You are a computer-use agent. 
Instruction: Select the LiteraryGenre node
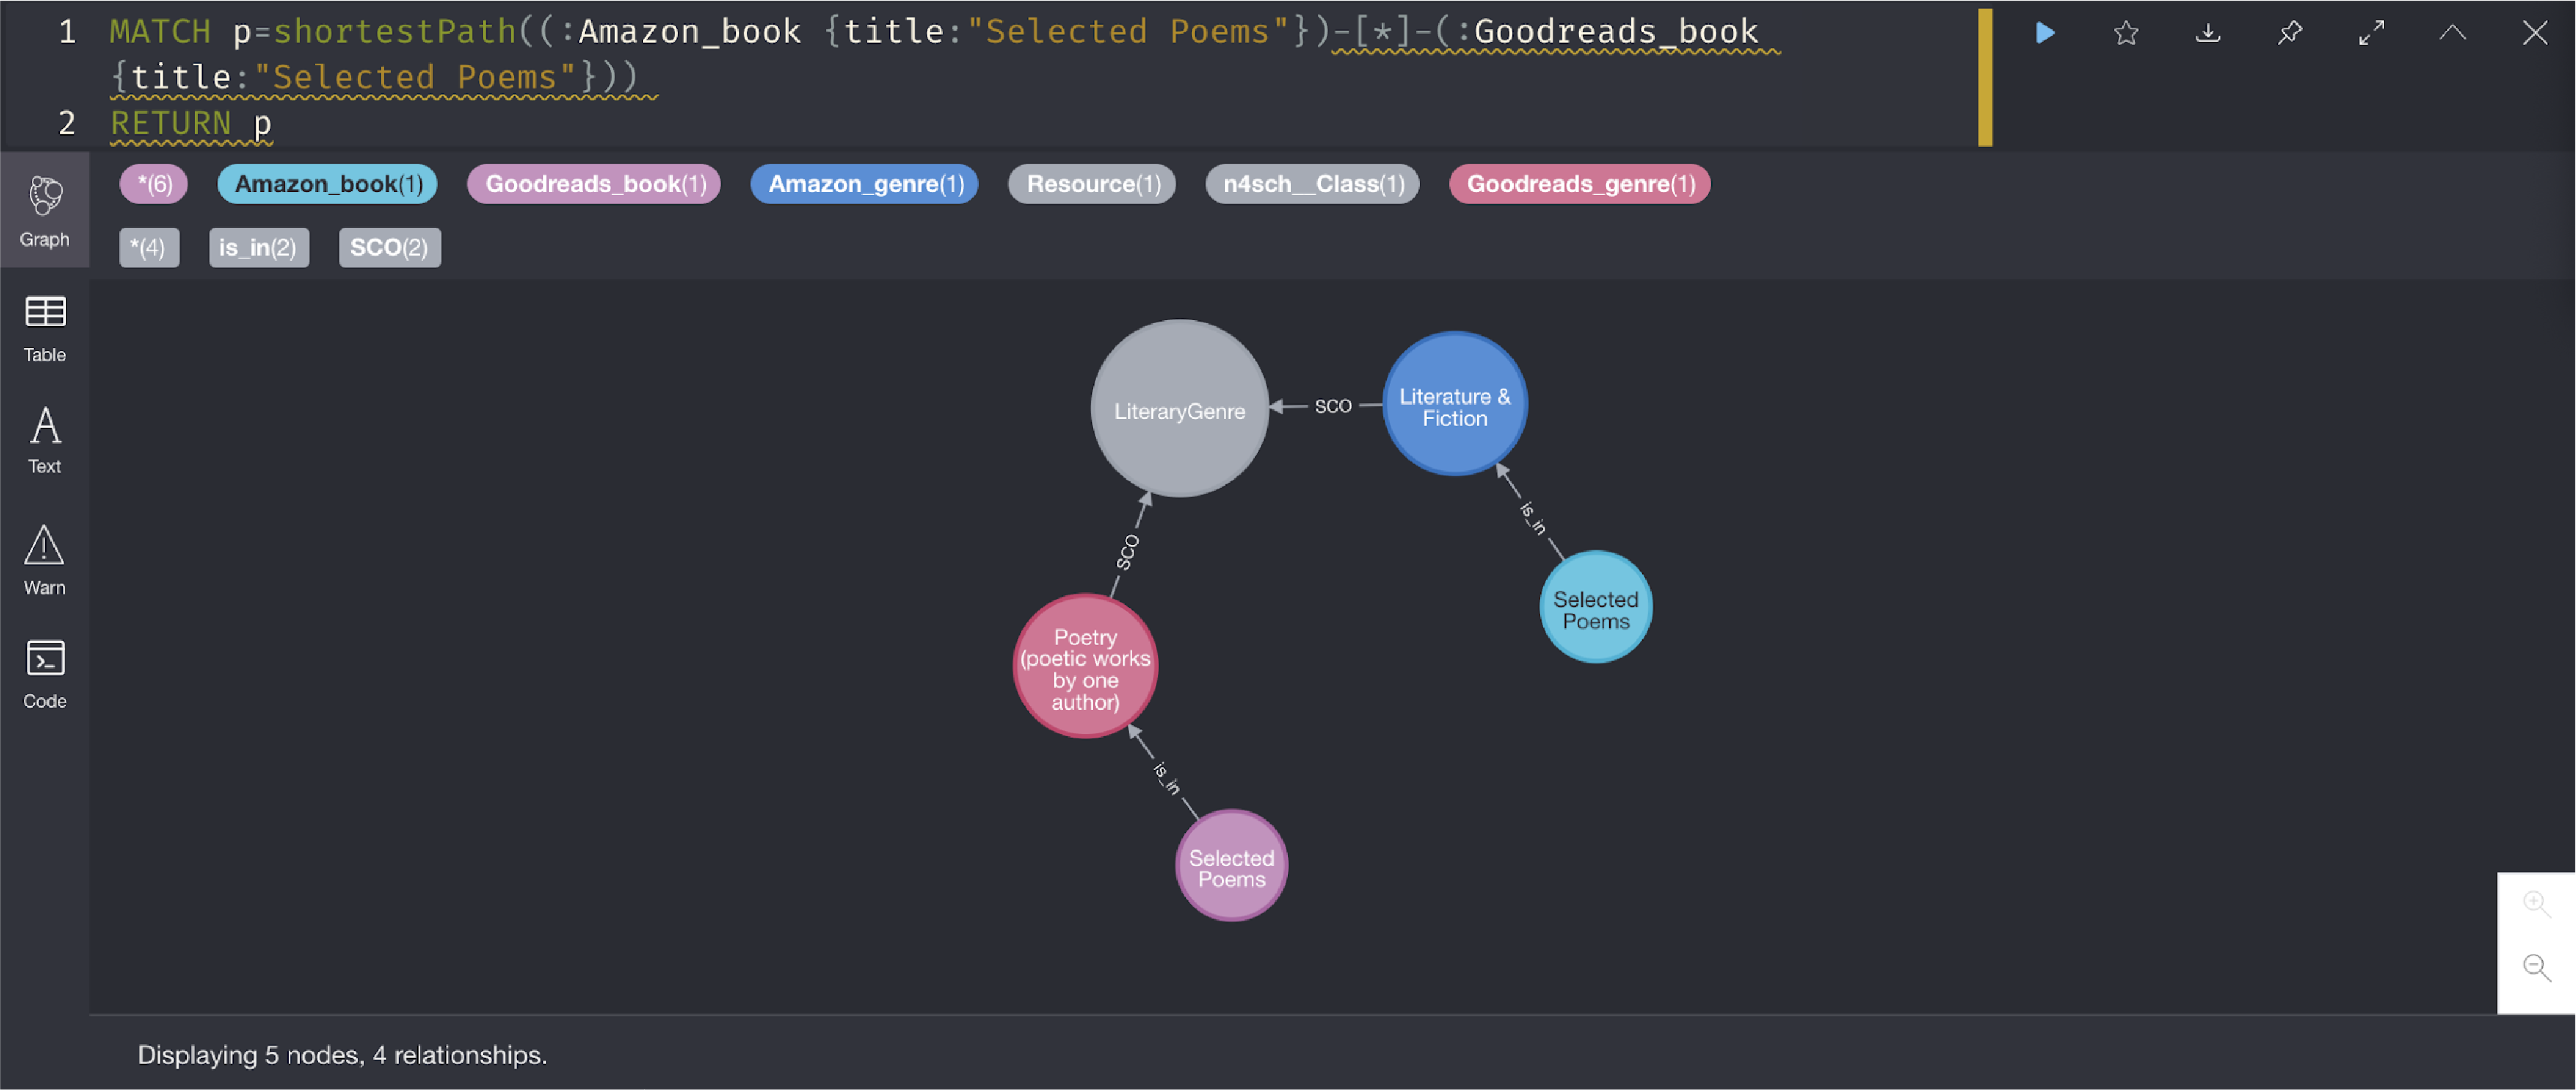[x=1180, y=409]
